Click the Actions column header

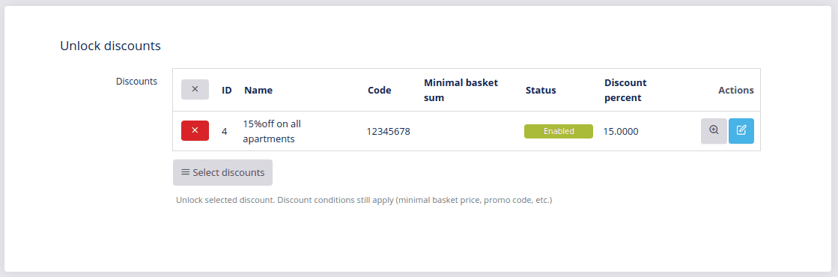(736, 90)
